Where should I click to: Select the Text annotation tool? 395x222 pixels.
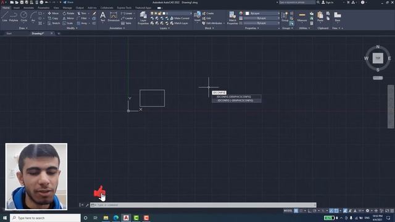point(103,17)
